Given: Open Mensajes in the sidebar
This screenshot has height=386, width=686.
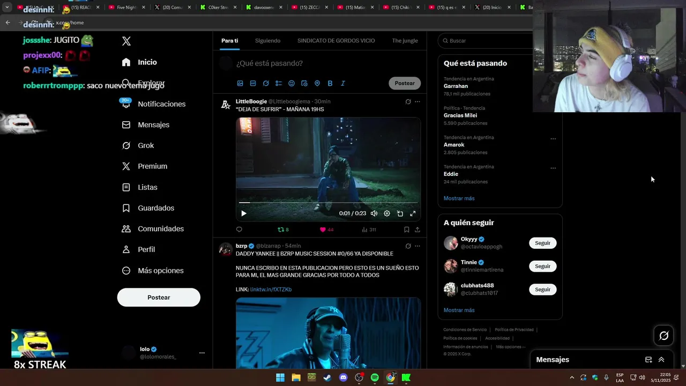Looking at the screenshot, I should [146, 125].
